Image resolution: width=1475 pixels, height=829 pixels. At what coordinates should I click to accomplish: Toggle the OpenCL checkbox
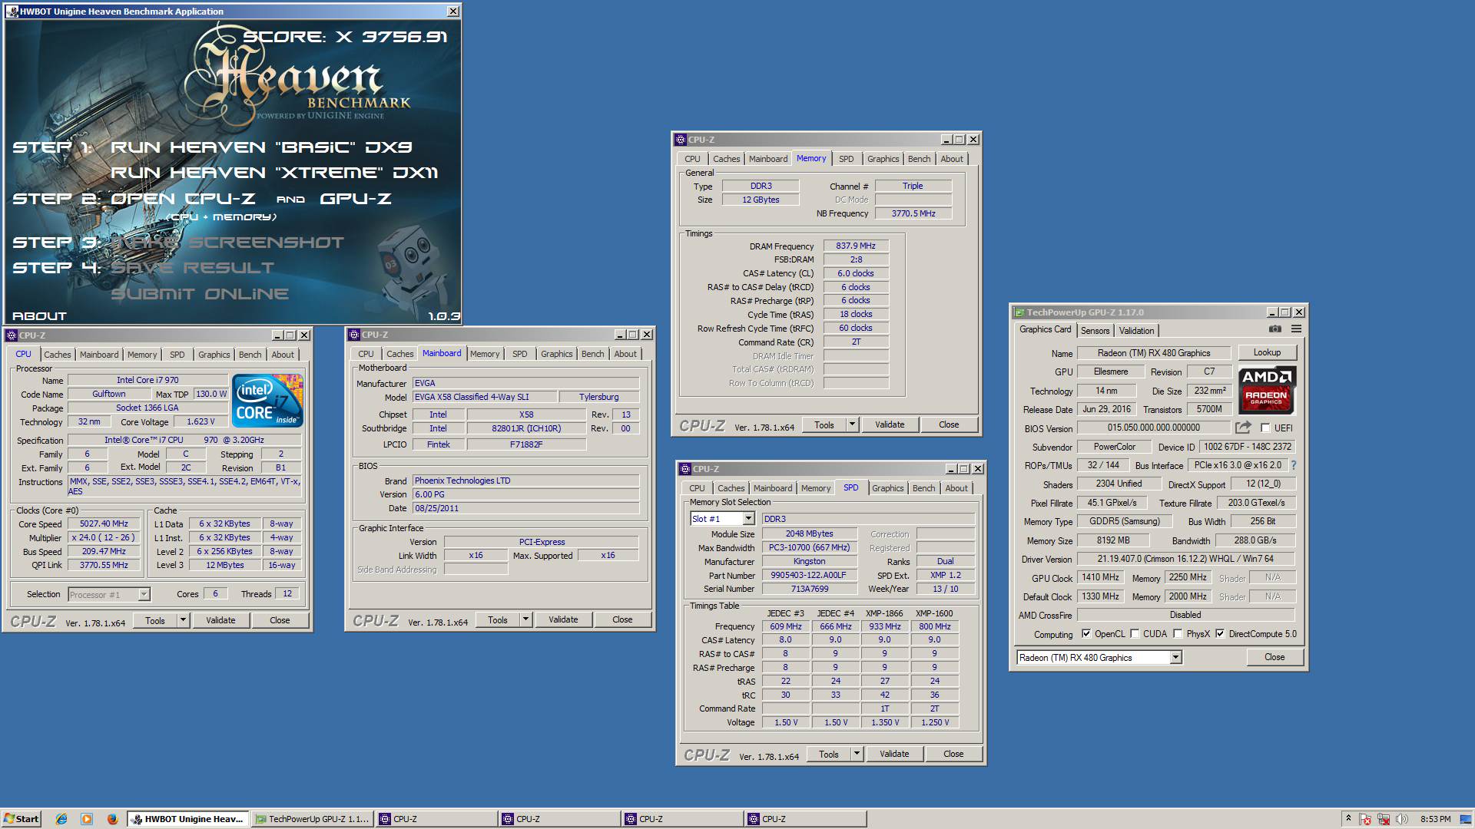click(x=1086, y=634)
